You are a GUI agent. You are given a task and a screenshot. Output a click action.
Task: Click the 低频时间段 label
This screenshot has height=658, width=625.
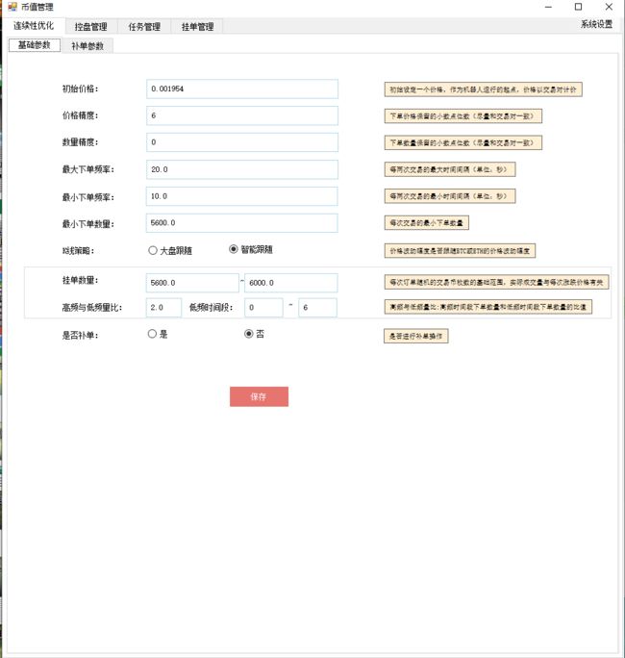pos(211,307)
